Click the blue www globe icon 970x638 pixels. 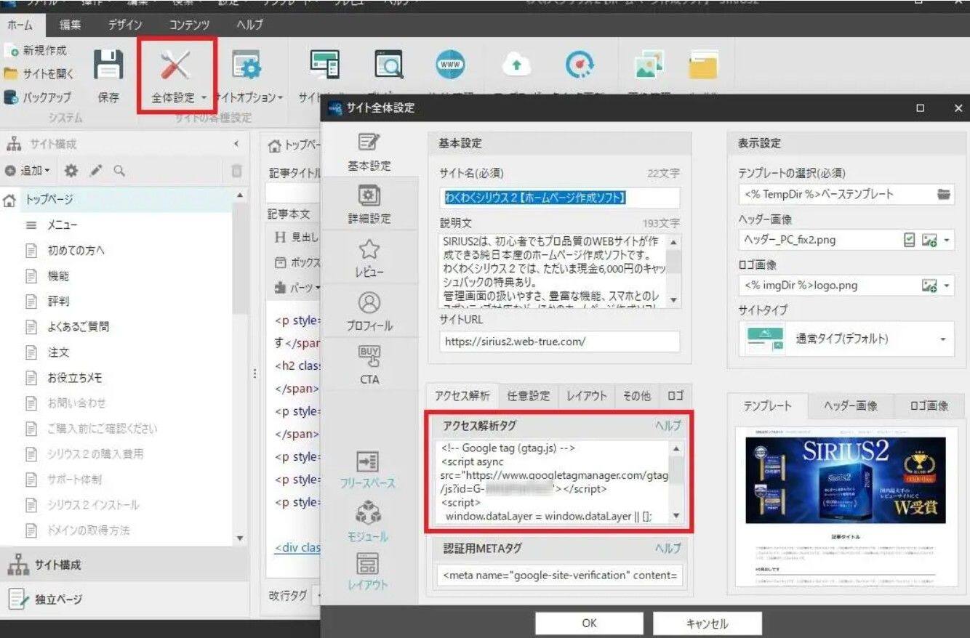coord(451,65)
